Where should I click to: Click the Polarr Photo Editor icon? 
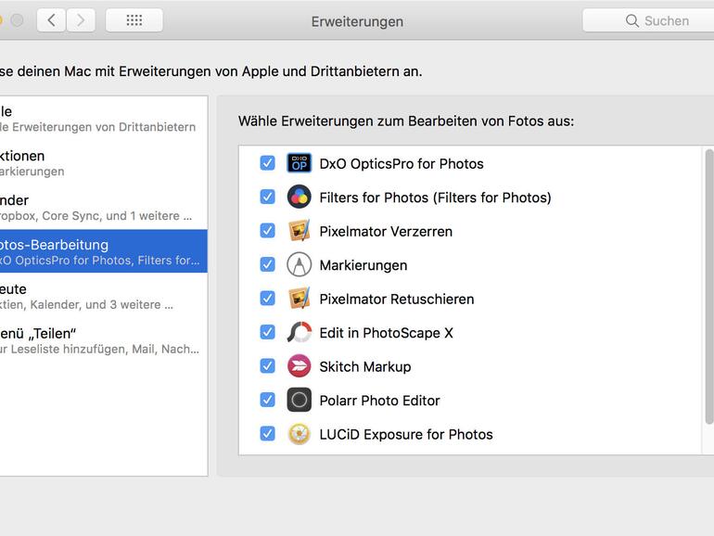point(300,400)
